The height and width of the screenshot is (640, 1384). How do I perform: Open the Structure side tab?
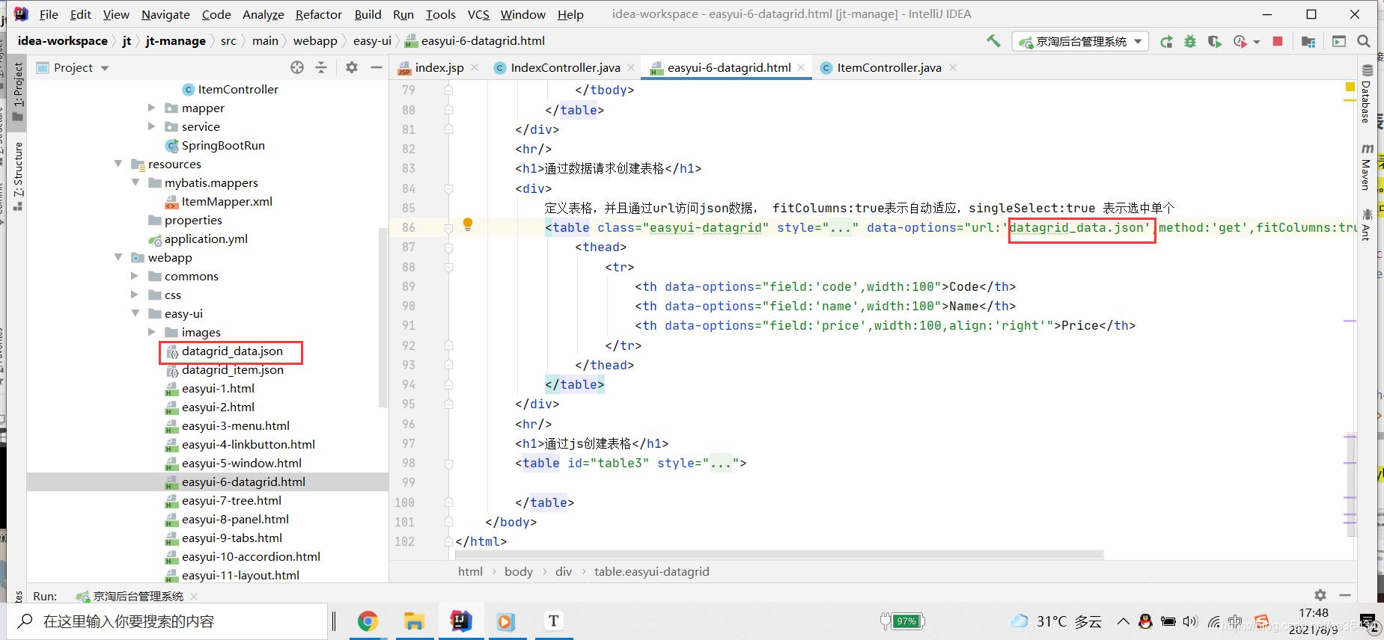18,176
